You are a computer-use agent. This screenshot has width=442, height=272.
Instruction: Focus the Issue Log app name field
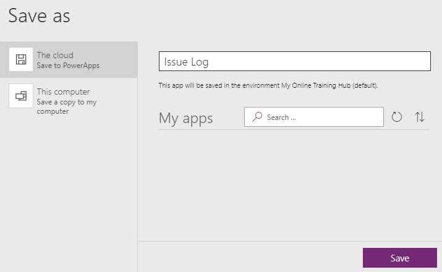click(x=295, y=61)
